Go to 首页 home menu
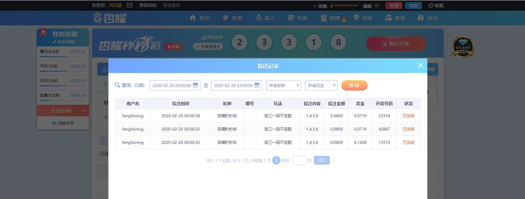The image size is (525, 199). tap(200, 18)
